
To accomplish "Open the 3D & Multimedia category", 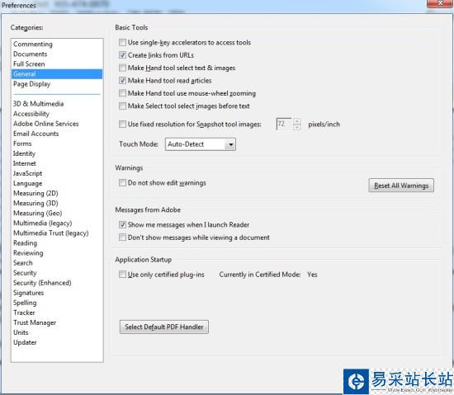I will (57, 104).
